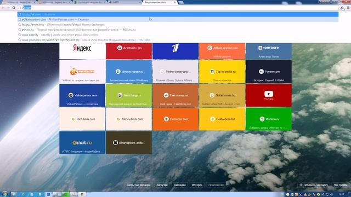351x197 pixels.
Task: Select the wmex.info suggestion
Action: (178, 25)
